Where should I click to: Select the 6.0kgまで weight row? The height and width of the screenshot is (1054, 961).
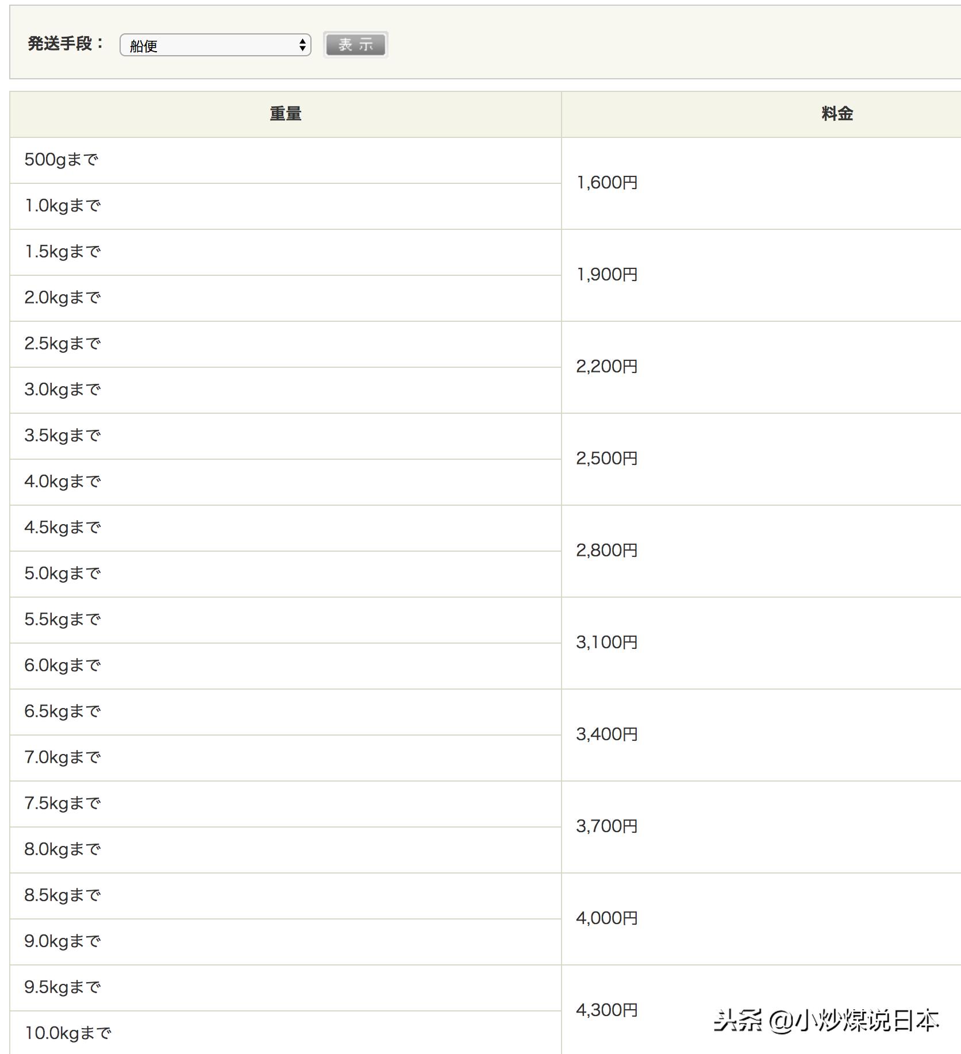[63, 666]
